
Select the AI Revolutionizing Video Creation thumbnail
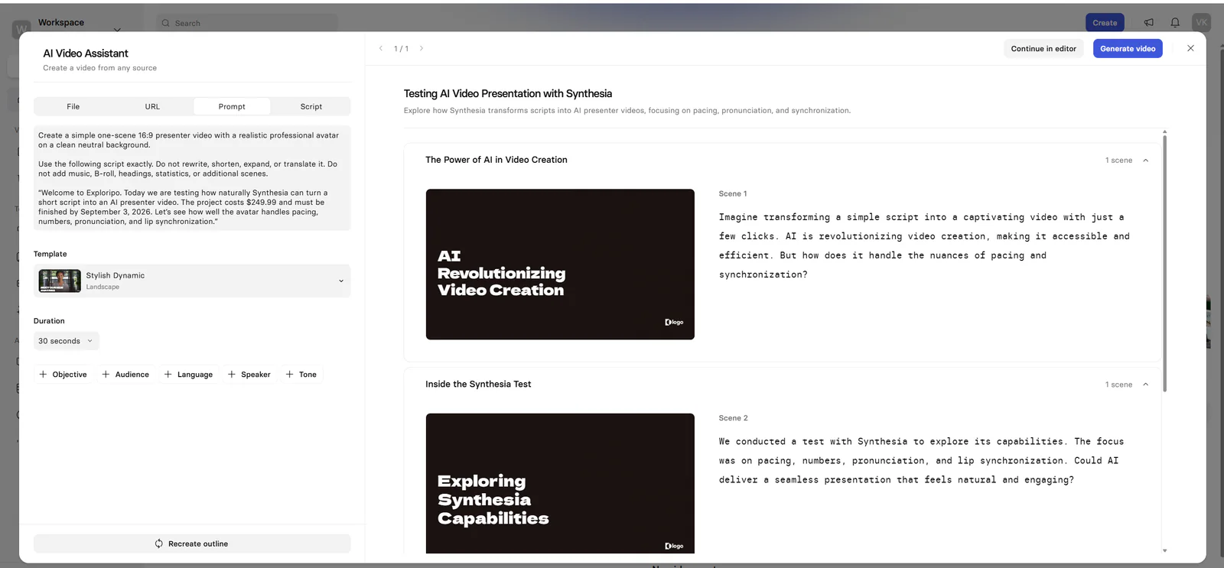[560, 265]
